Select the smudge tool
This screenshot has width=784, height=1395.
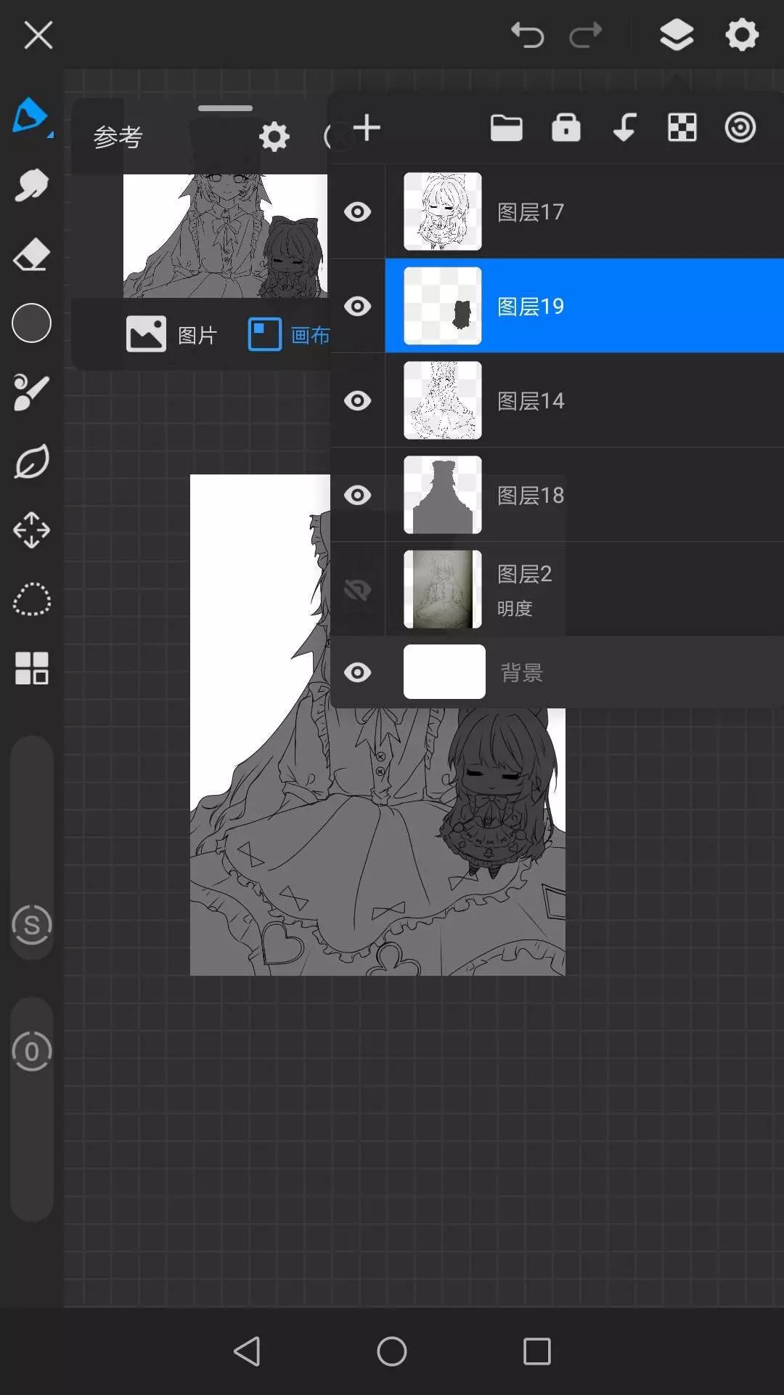(30, 186)
